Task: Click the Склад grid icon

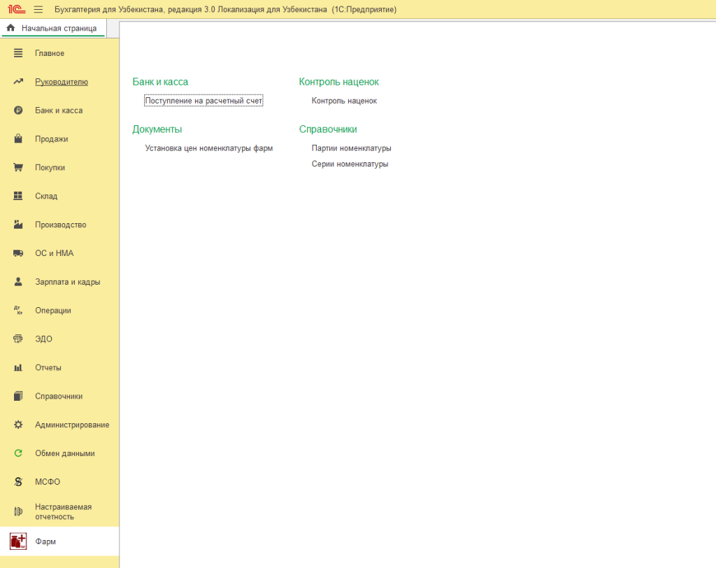Action: coord(19,197)
